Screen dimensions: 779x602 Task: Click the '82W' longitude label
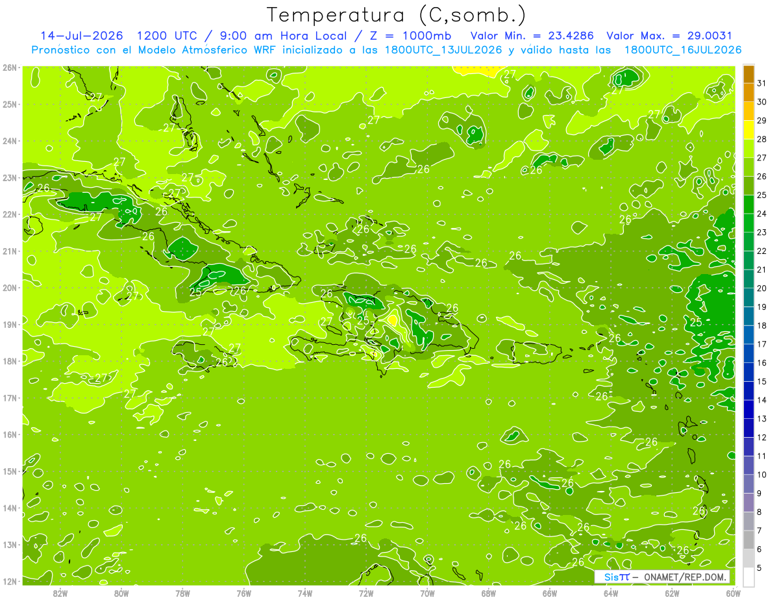[60, 592]
